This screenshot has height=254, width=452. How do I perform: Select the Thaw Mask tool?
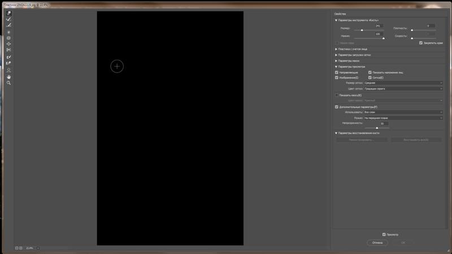click(x=8, y=63)
